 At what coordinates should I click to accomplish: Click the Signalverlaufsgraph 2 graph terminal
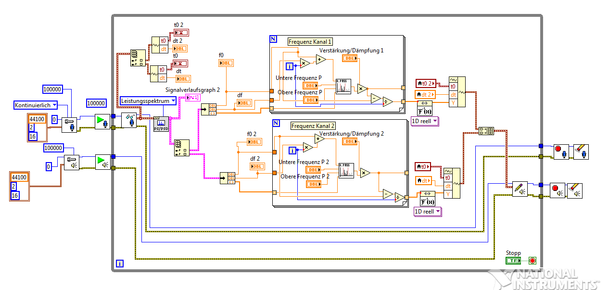click(x=193, y=98)
